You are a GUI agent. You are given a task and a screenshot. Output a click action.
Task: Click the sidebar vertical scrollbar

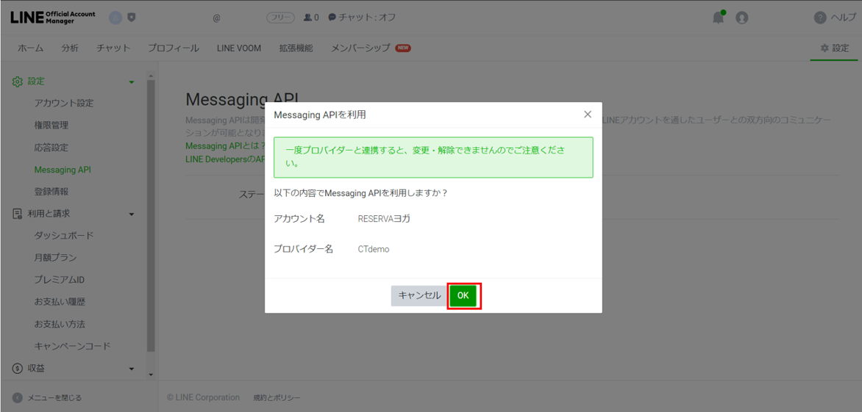151,220
